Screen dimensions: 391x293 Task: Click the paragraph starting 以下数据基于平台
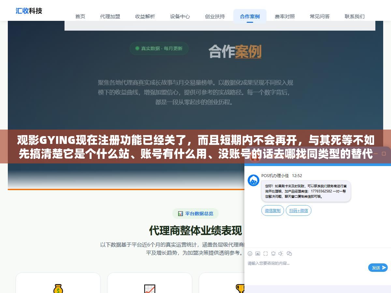tap(172, 249)
